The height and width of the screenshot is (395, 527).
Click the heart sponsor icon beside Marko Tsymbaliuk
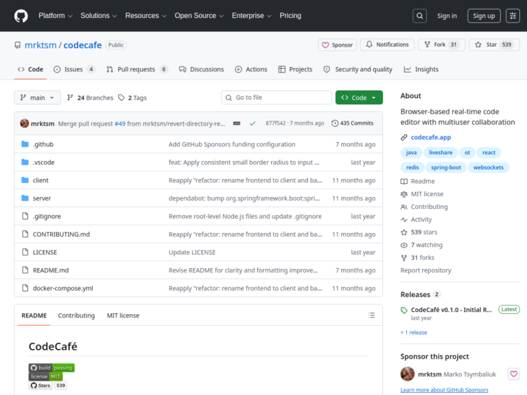513,374
